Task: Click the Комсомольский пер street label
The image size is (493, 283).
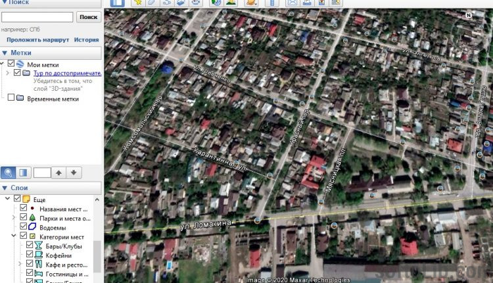Action: click(143, 123)
